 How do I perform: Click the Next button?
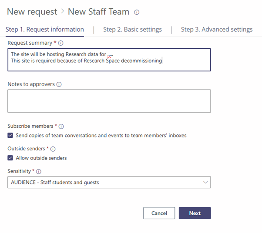pos(195,213)
